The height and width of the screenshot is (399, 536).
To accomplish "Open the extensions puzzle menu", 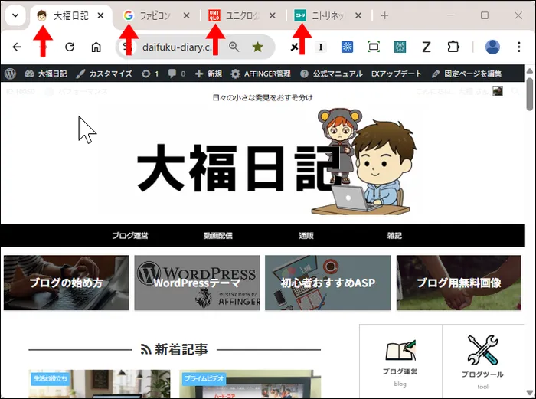I will point(453,47).
